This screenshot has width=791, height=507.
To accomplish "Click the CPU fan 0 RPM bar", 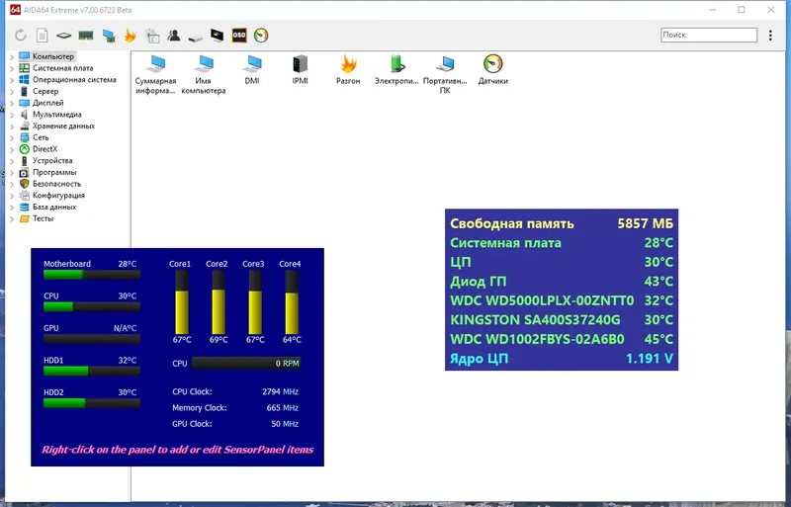I will click(246, 364).
